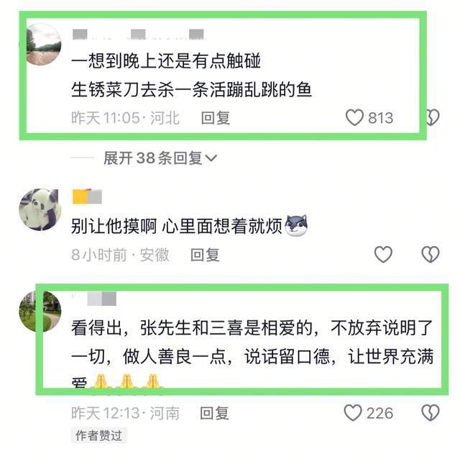Open the cartoon character avatar profile
The height and width of the screenshot is (459, 460).
[40, 209]
